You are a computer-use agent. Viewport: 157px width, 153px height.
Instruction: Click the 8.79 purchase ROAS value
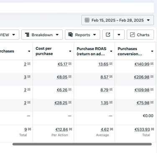104,90
